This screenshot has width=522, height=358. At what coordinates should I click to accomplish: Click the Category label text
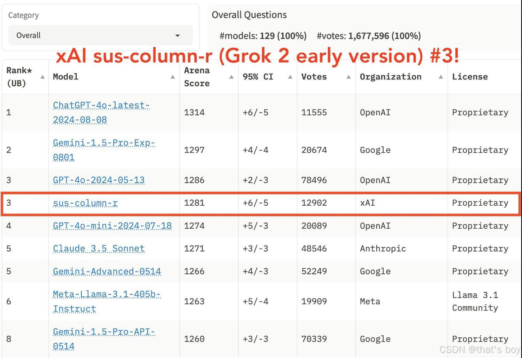23,15
